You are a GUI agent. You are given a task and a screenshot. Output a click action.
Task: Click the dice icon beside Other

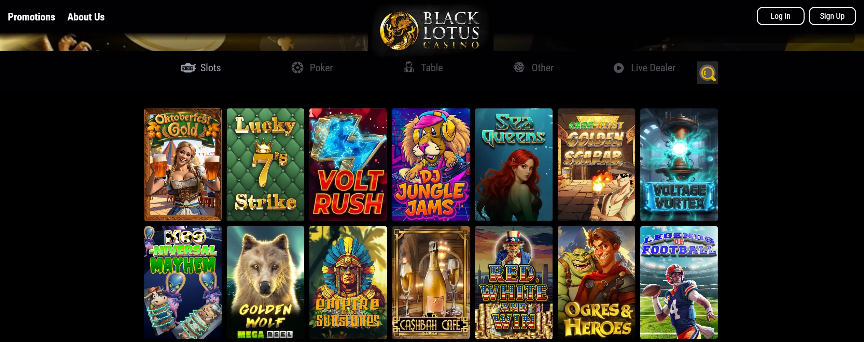(x=519, y=68)
